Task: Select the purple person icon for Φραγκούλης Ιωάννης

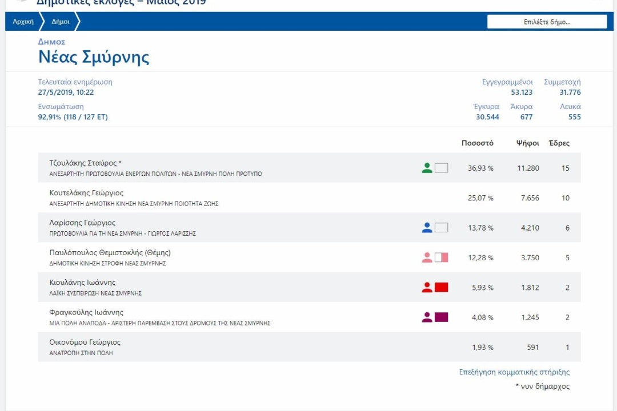Action: (427, 317)
